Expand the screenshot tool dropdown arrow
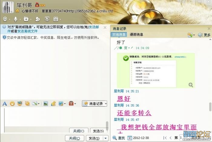This screenshot has width=212, height=142. pyautogui.click(x=65, y=104)
